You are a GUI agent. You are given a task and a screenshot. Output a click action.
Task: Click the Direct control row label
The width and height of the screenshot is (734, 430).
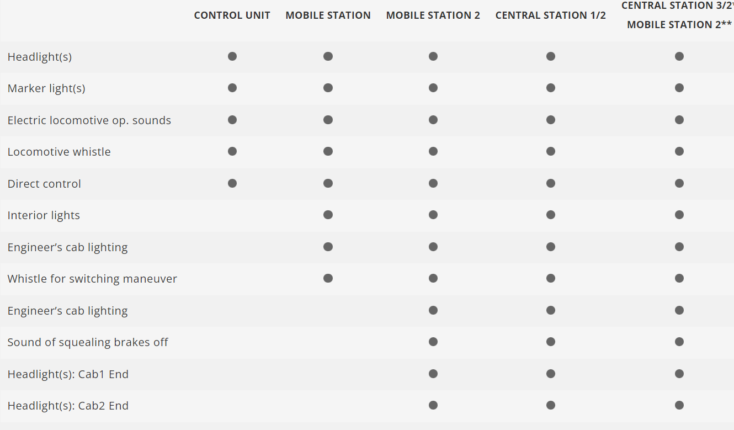point(44,184)
